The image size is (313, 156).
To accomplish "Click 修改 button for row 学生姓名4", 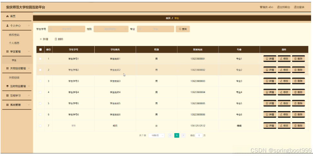I will [x=284, y=92].
